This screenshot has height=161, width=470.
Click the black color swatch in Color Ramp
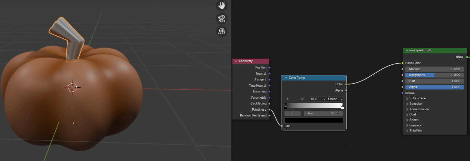coord(314,120)
